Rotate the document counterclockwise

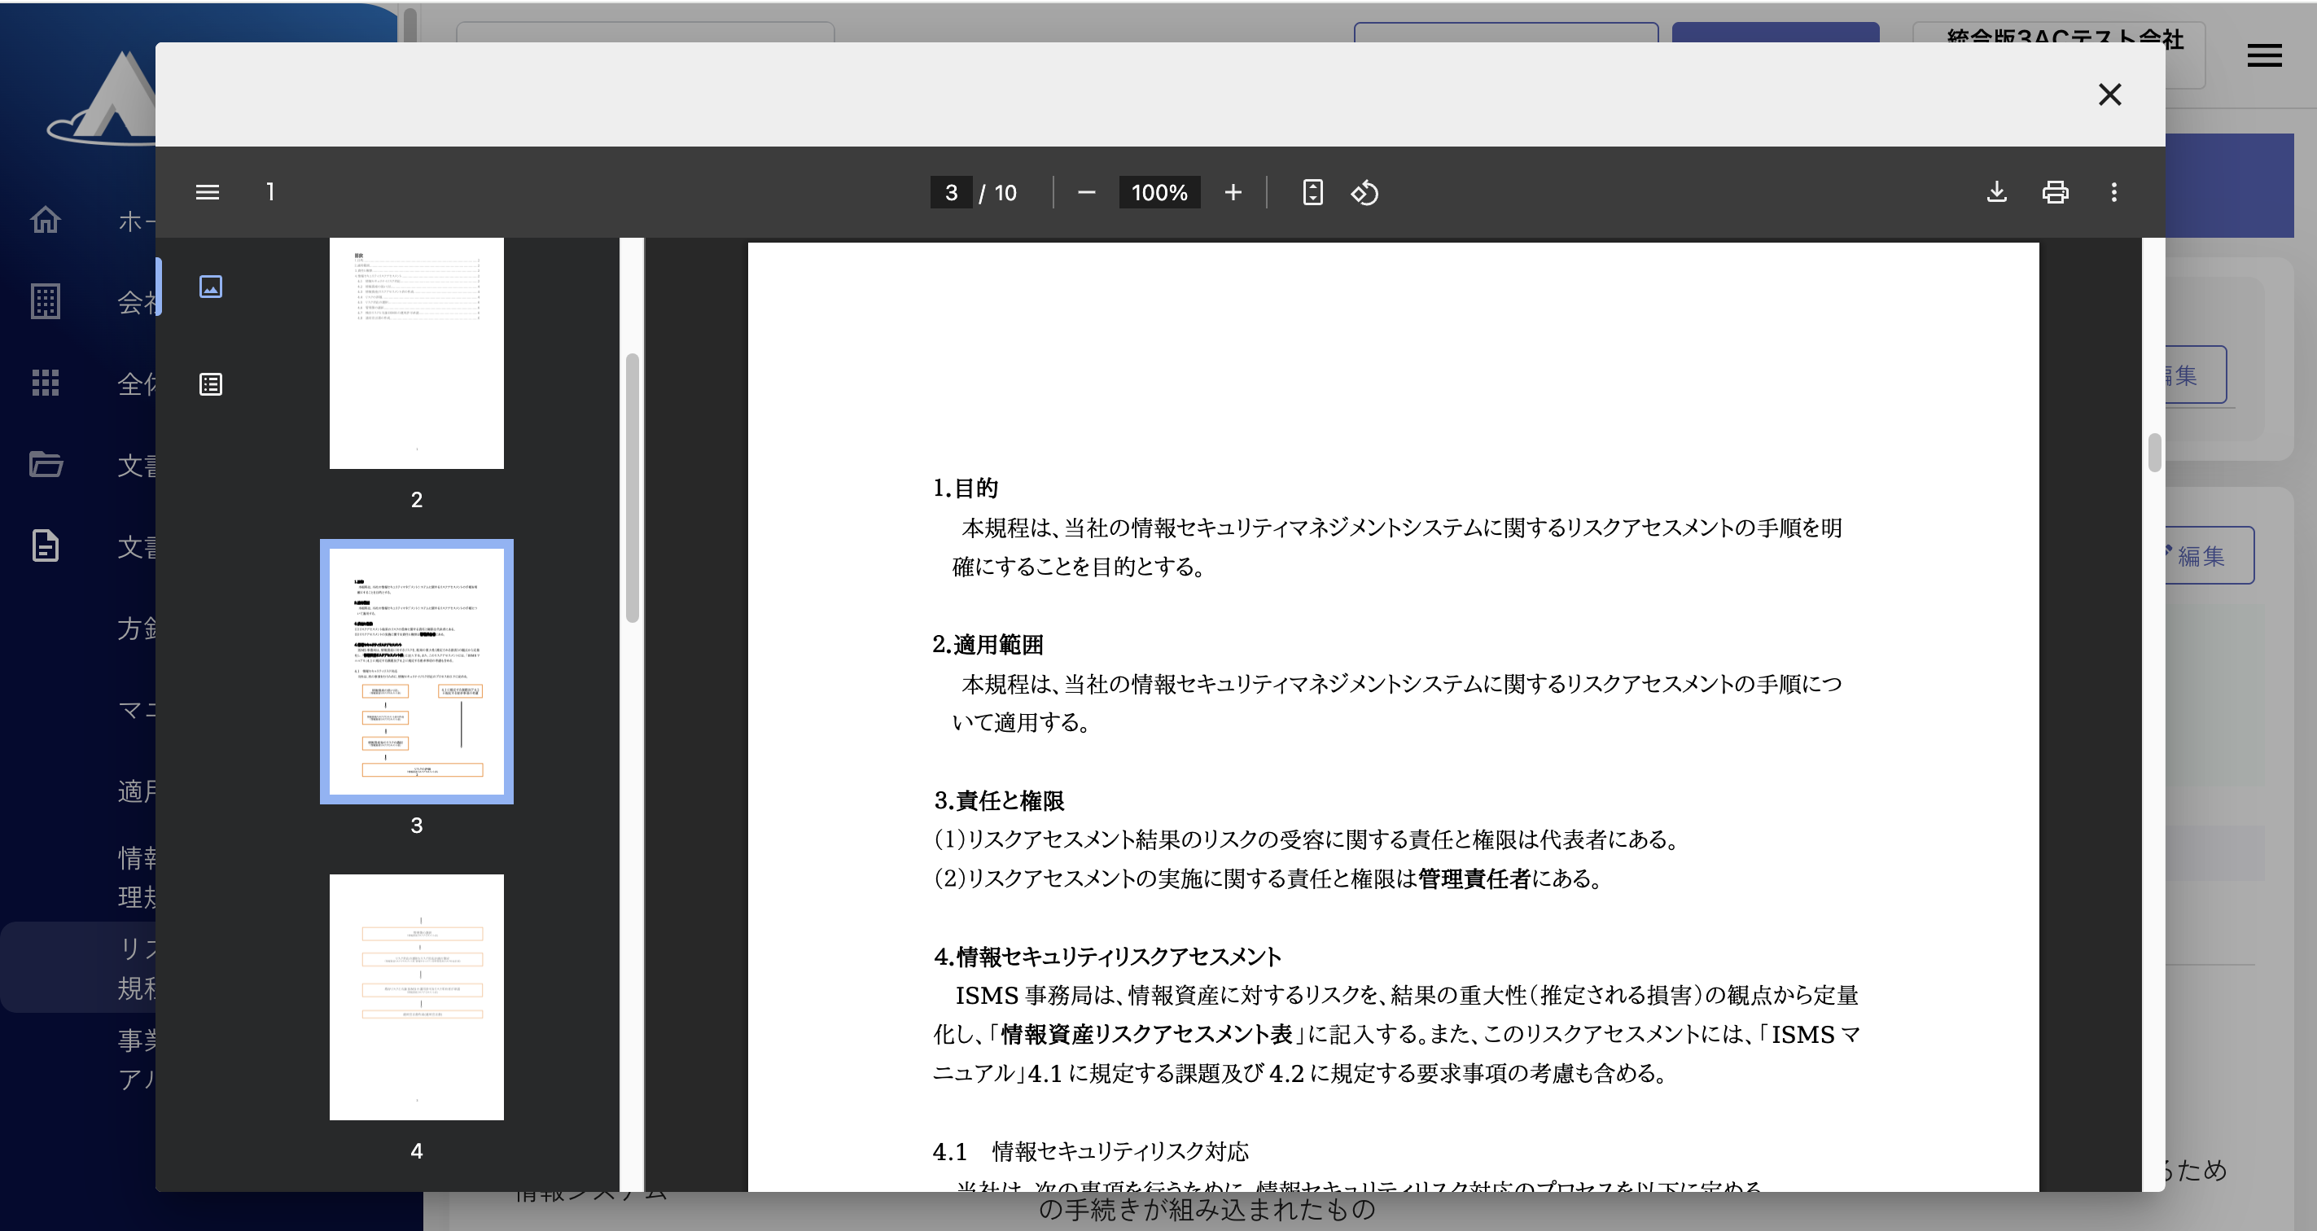click(x=1364, y=192)
